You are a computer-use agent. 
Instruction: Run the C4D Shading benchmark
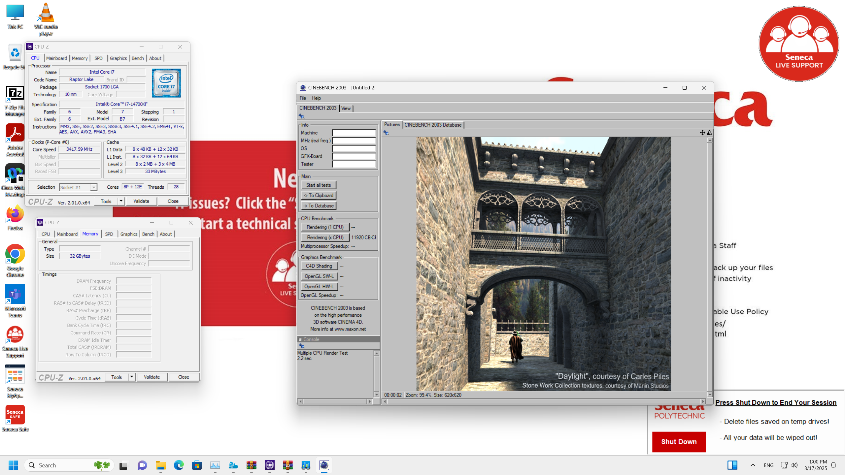[319, 266]
